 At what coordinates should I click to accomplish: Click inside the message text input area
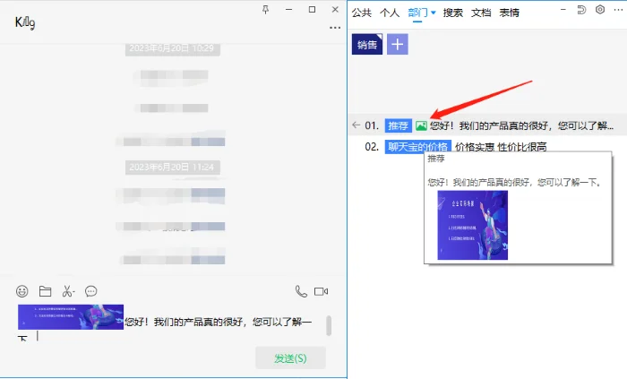coord(172,323)
